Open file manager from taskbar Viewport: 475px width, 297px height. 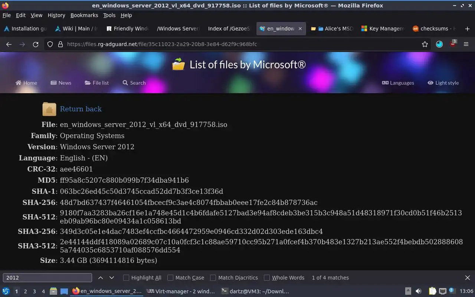pyautogui.click(x=53, y=291)
